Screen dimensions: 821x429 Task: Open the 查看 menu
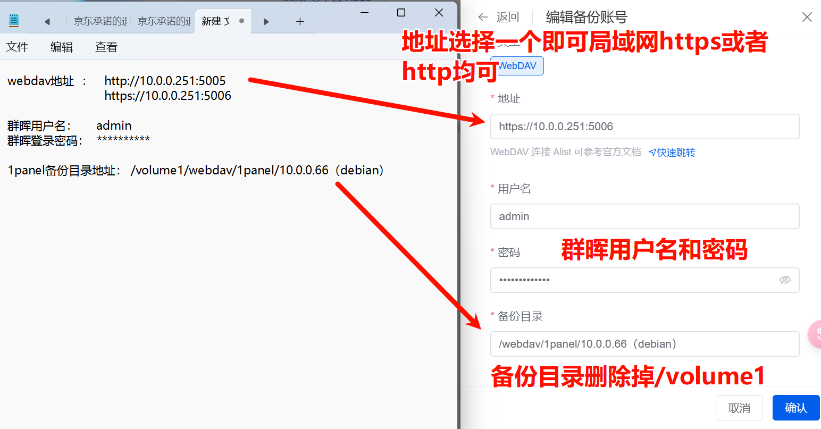tap(106, 47)
